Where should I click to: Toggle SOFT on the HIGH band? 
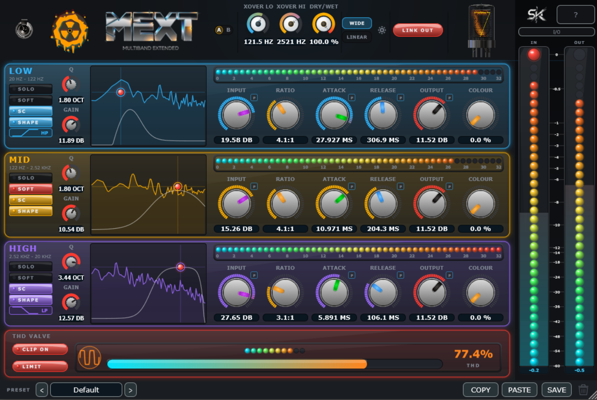pos(31,278)
